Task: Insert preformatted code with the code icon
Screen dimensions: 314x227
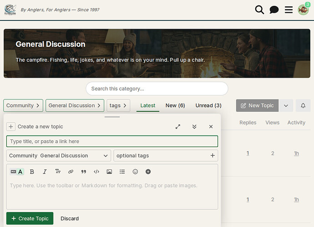Action: coord(96,172)
